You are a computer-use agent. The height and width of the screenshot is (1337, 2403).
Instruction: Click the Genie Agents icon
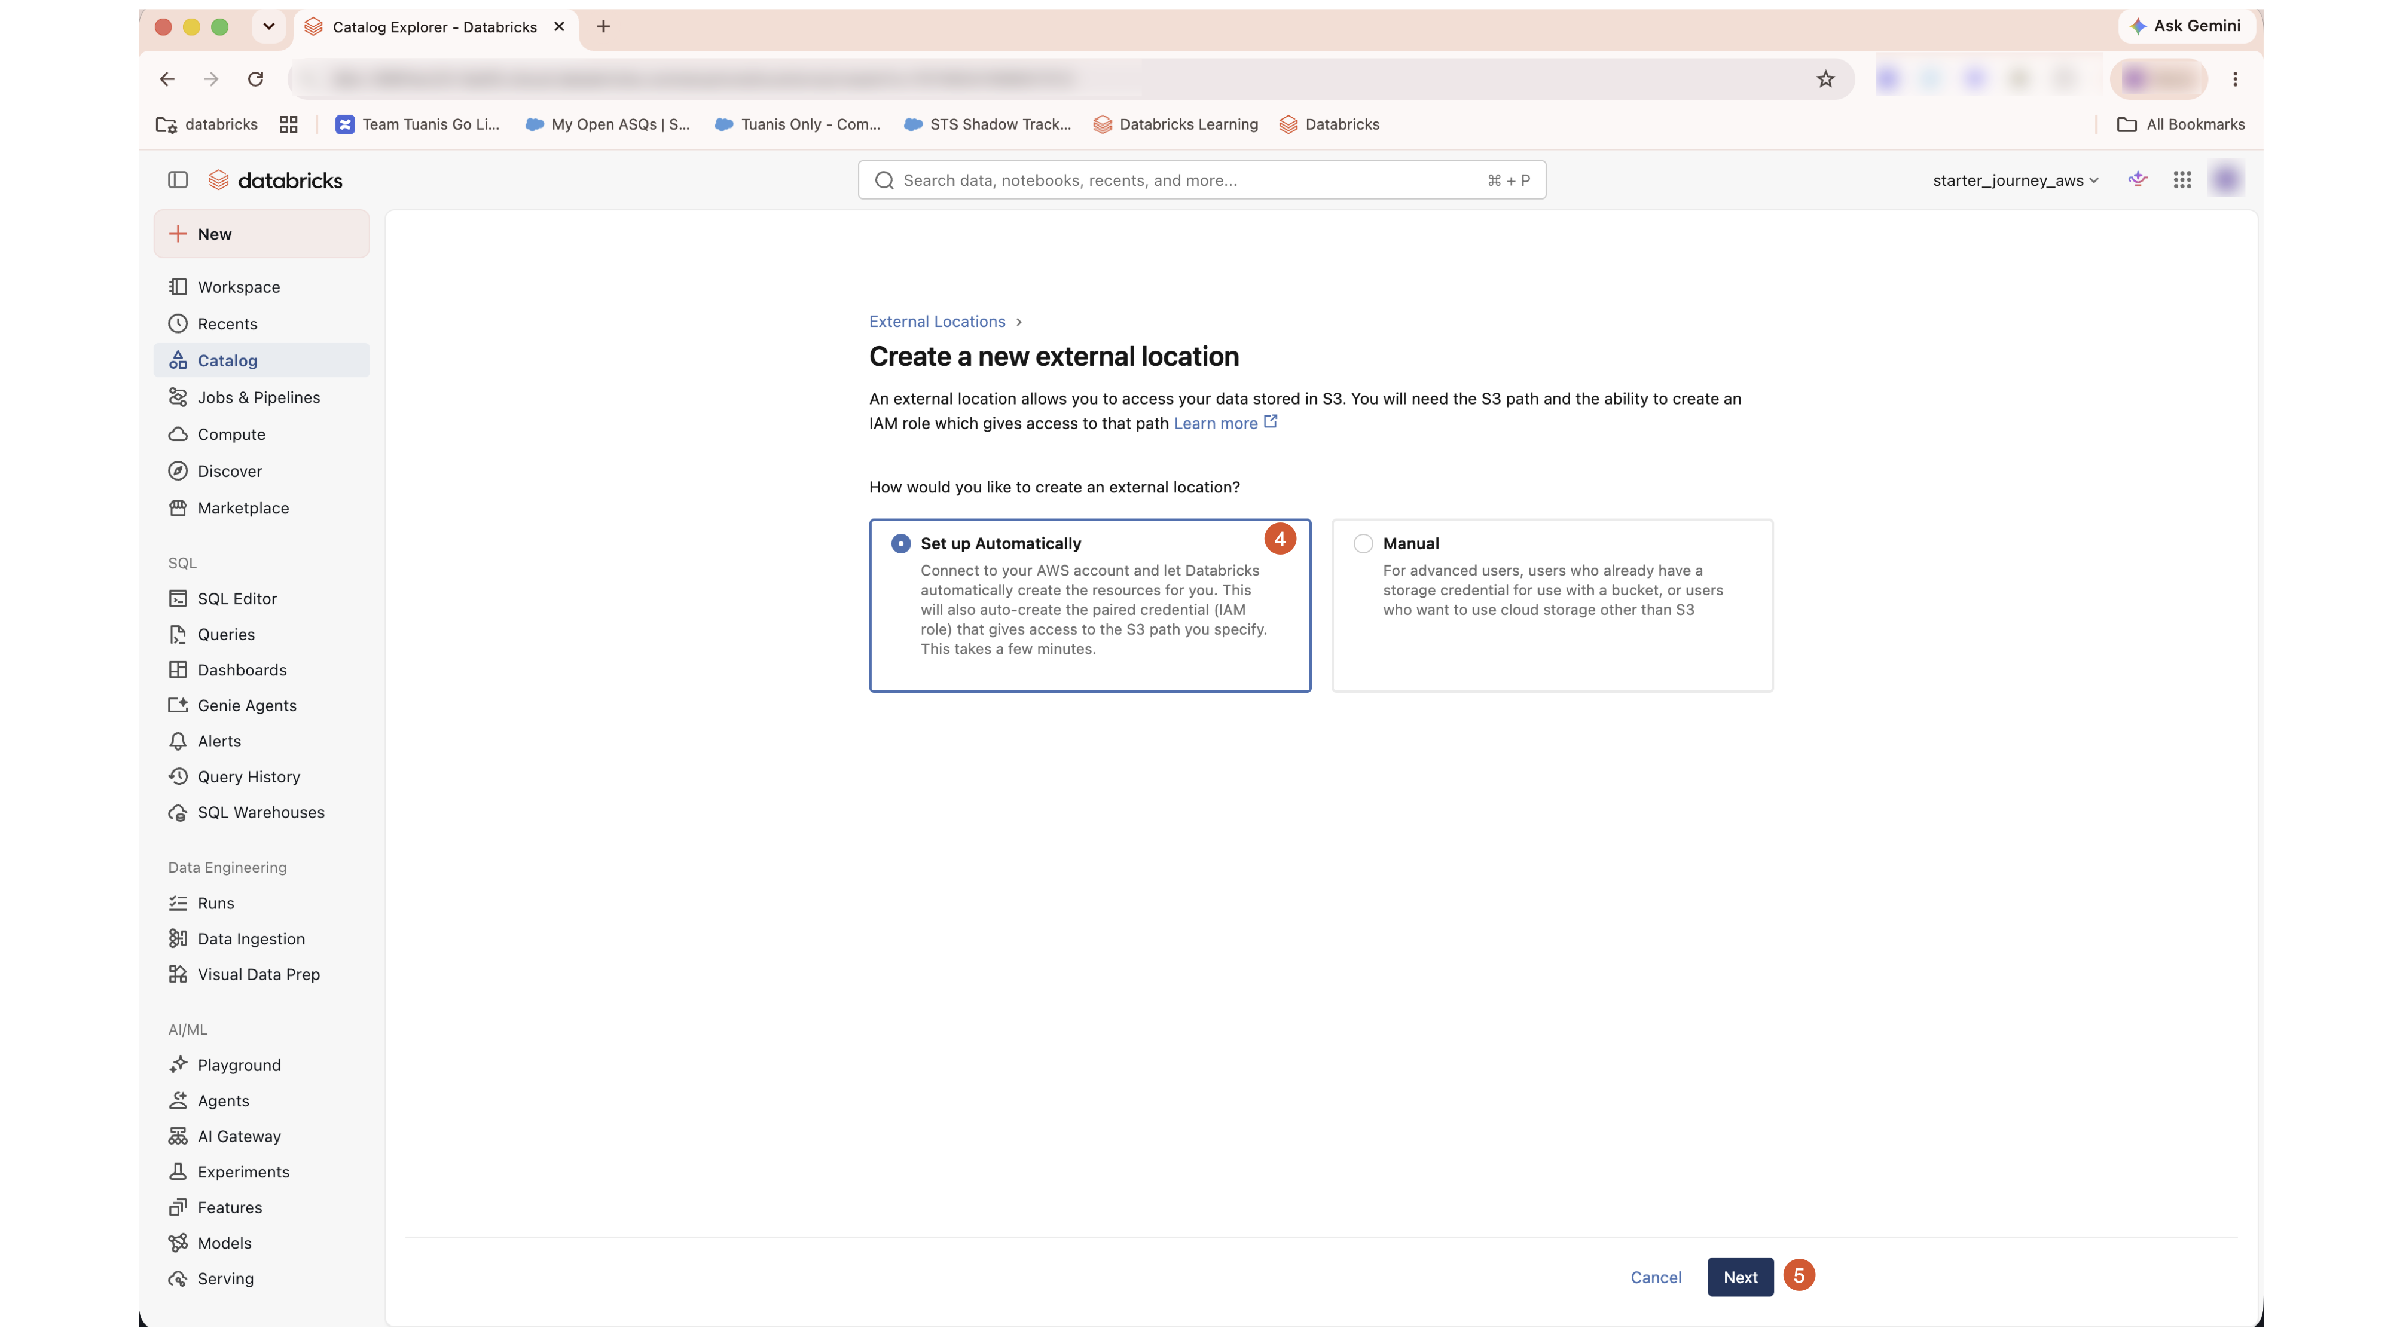(177, 706)
